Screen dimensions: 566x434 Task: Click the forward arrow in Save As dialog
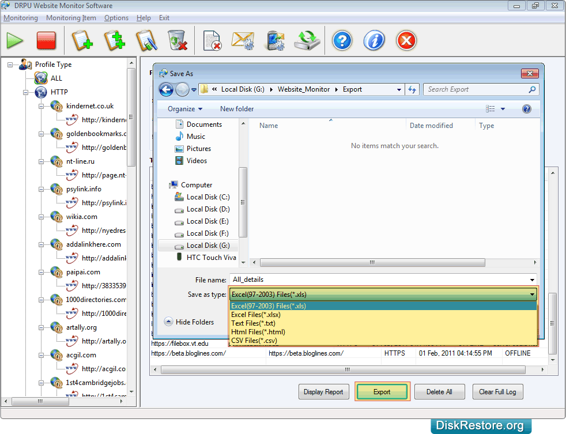pyautogui.click(x=182, y=89)
